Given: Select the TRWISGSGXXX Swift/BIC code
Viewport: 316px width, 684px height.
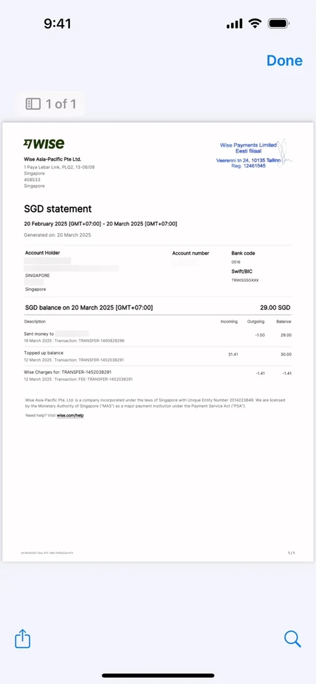Looking at the screenshot, I should coord(245,280).
